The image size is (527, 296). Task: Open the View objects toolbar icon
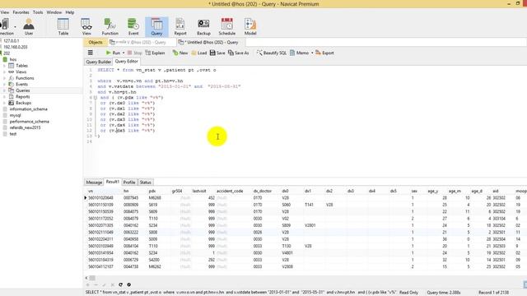click(x=86, y=27)
